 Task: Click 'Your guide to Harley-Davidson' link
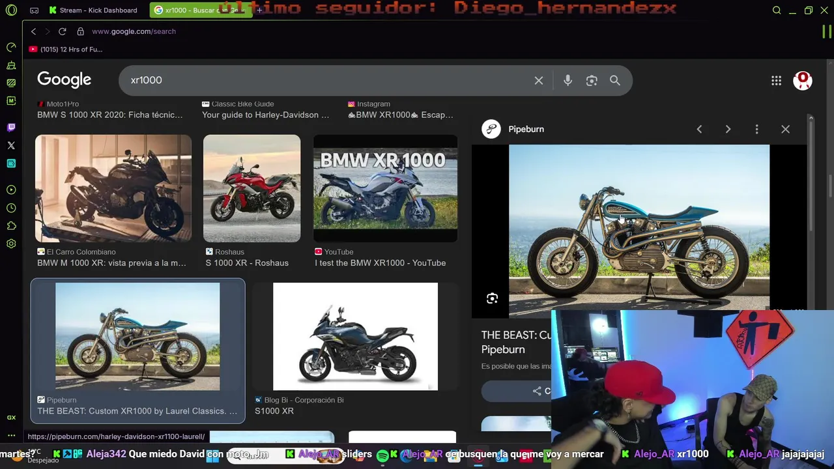[x=265, y=115]
